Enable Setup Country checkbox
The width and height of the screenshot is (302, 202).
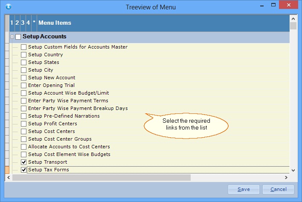coord(24,55)
